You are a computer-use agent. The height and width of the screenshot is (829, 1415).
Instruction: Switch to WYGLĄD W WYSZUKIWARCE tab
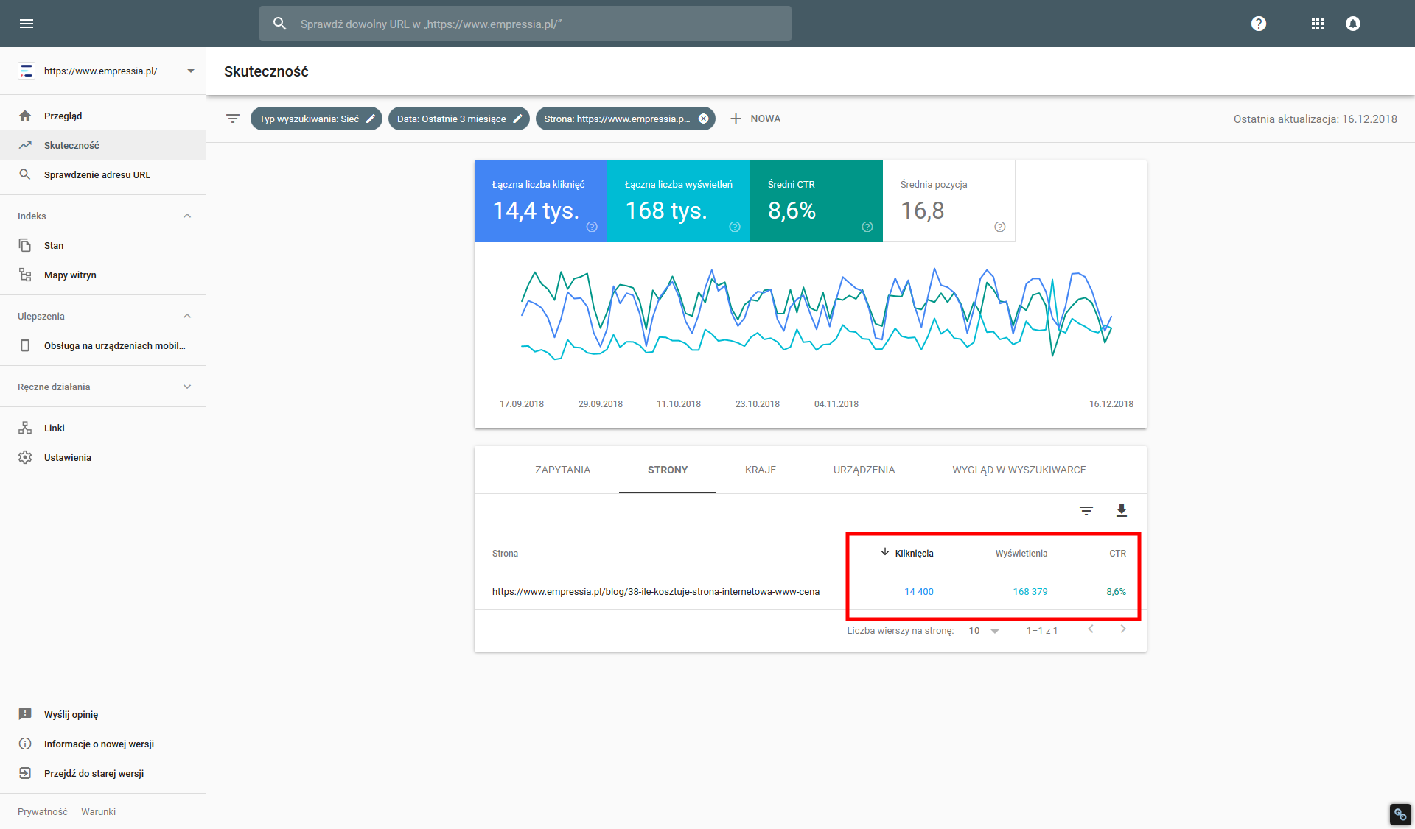1019,470
